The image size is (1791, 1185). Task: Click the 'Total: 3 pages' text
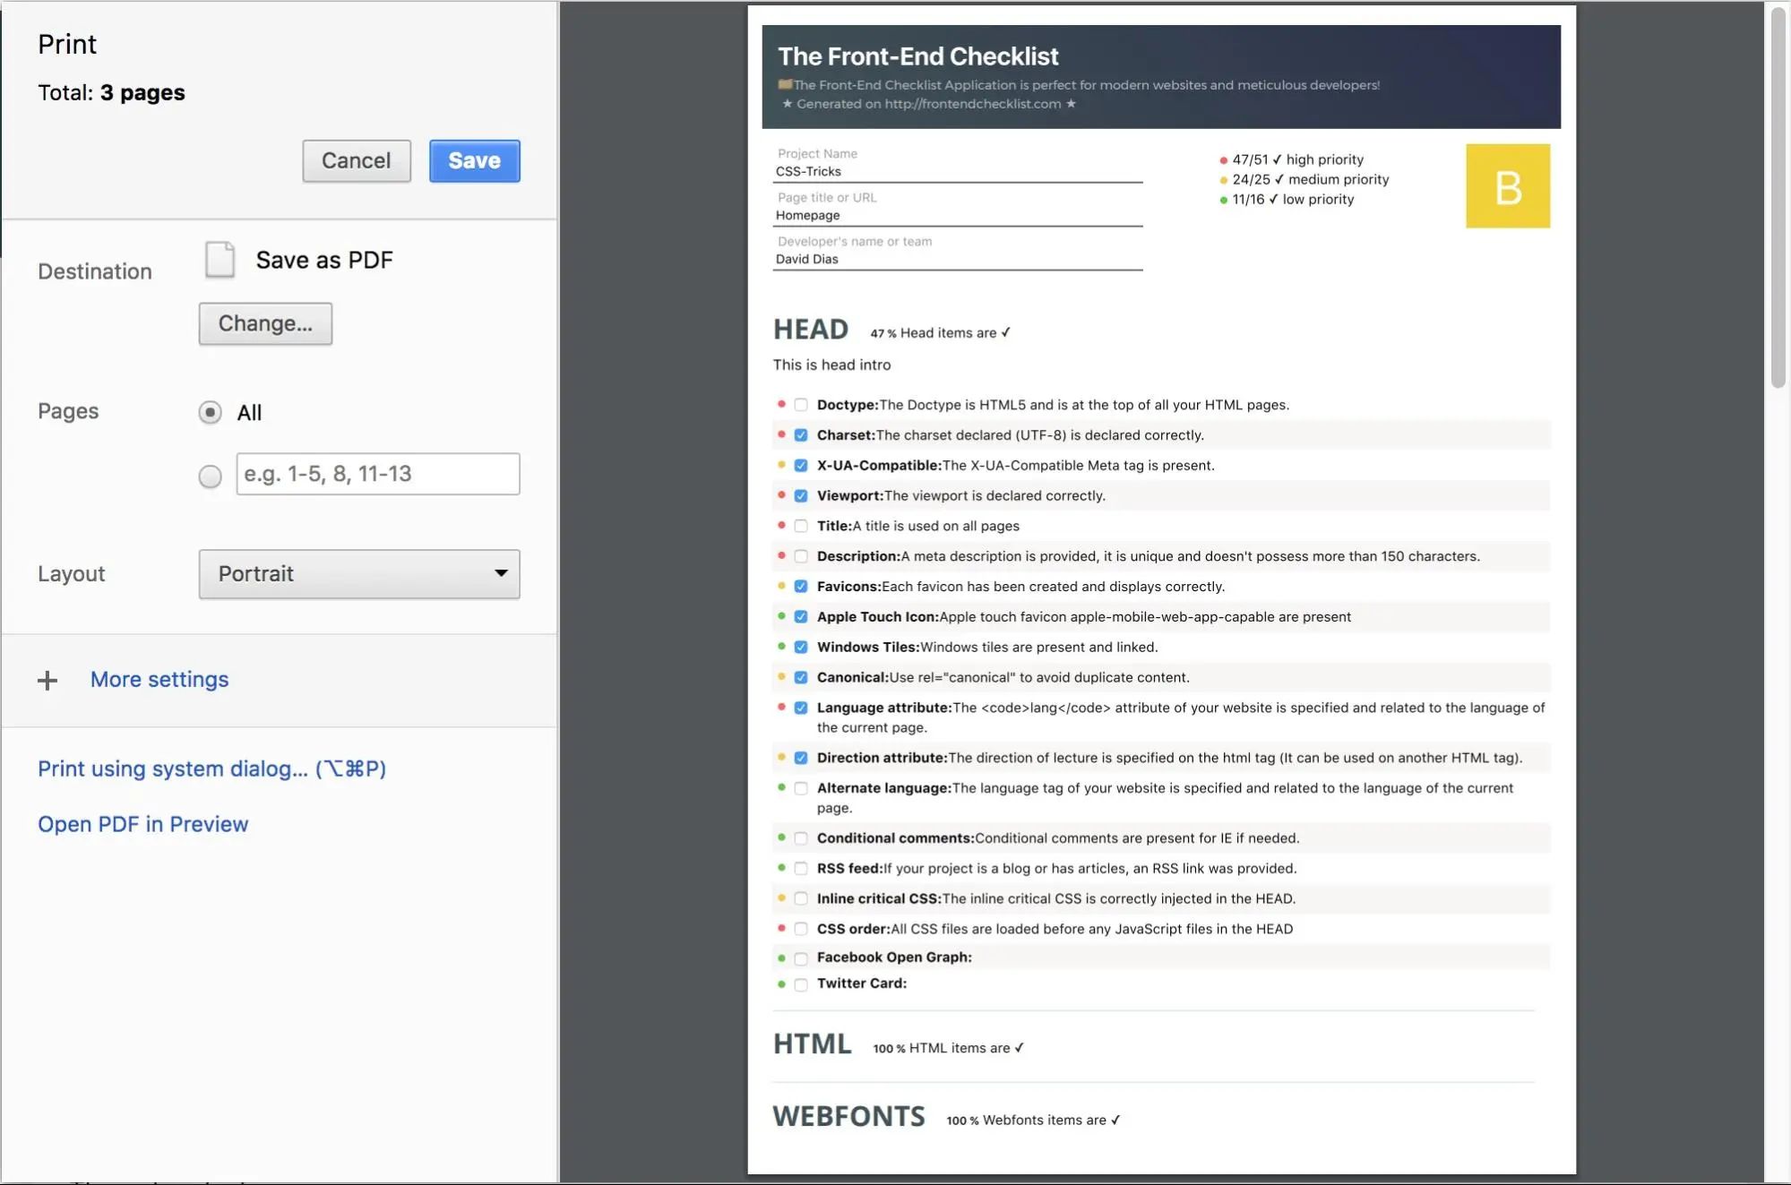111,92
